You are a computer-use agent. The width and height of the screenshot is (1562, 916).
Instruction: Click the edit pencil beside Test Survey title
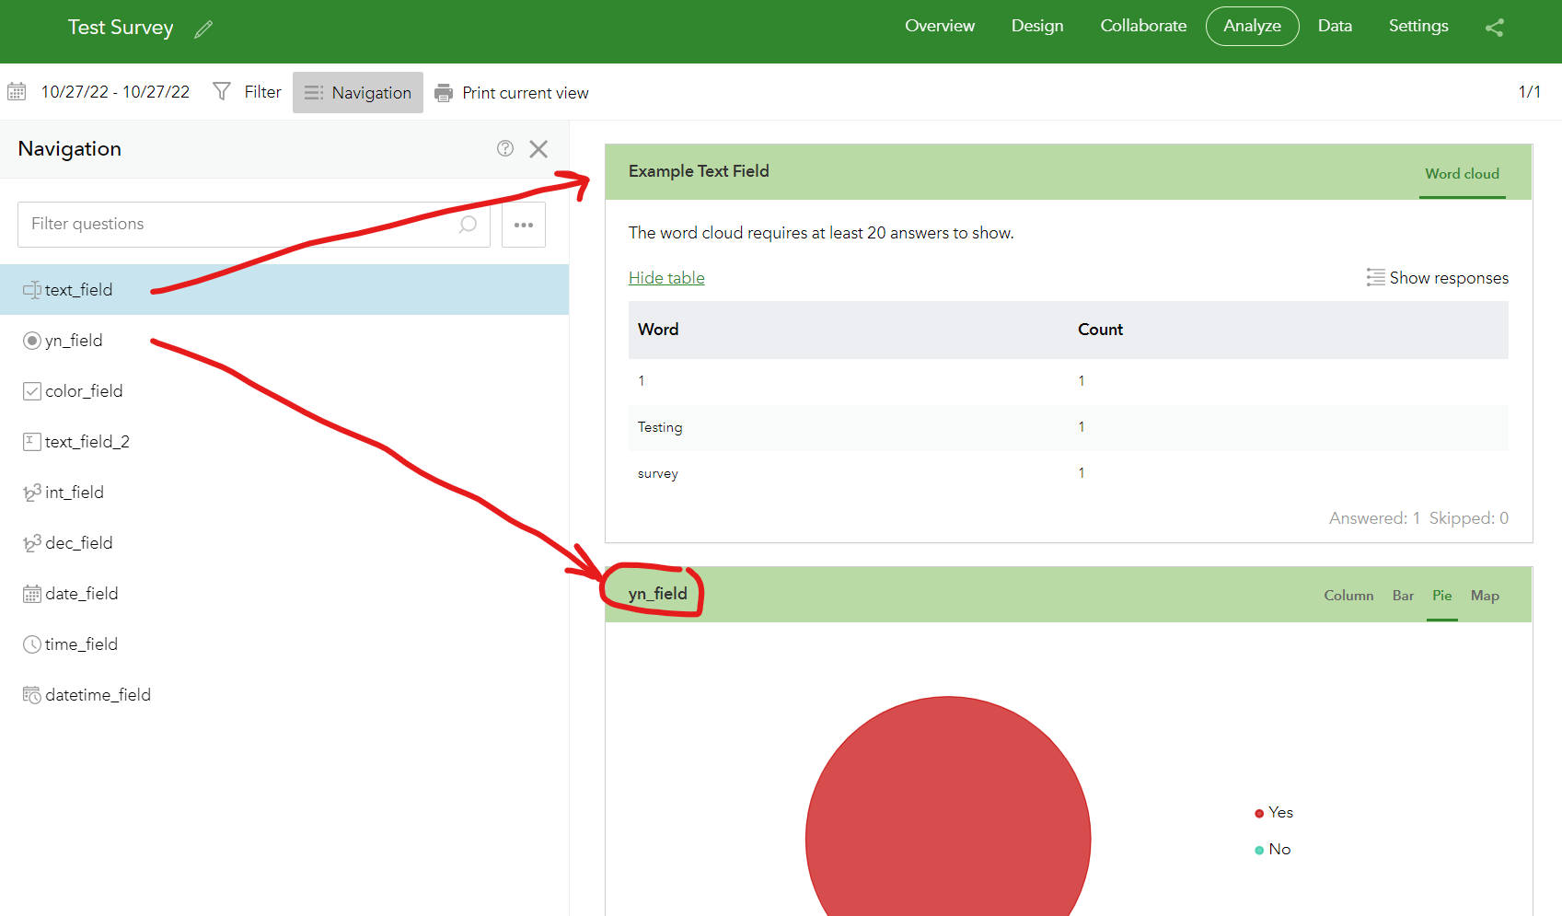pos(203,29)
